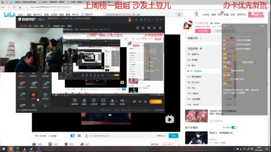
Task: Mute the microphone icon in 直播伴侣
Action: pyautogui.click(x=112, y=102)
